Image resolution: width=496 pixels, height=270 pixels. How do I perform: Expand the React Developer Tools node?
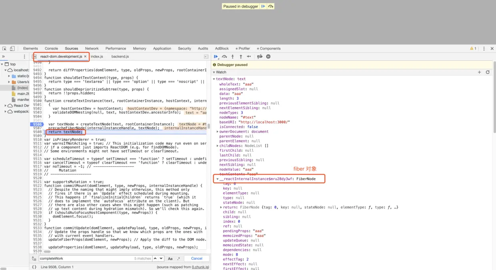click(x=6, y=106)
